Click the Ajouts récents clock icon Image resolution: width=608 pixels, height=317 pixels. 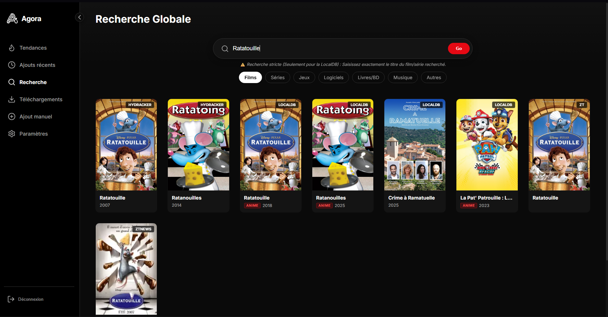(12, 65)
